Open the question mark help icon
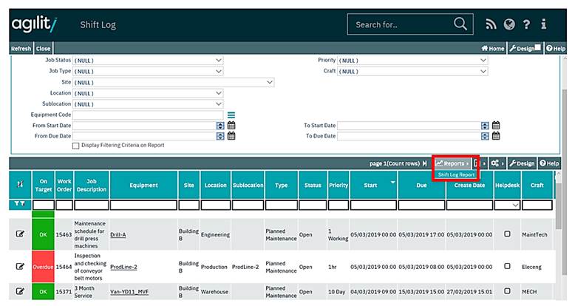Image resolution: width=572 pixels, height=306 pixels. pos(526,24)
